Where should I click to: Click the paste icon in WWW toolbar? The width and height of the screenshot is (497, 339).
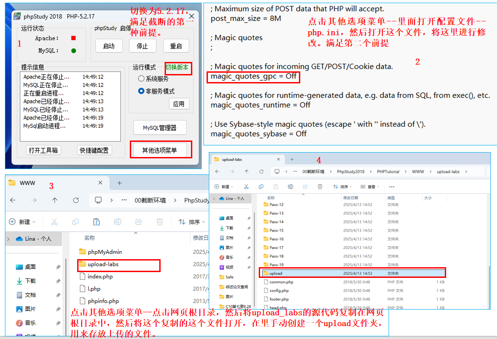pos(96,222)
